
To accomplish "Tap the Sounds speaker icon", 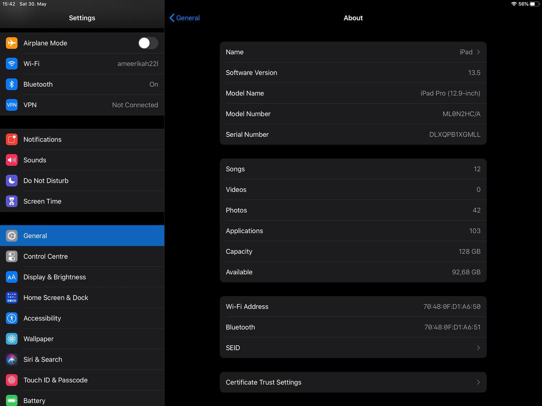I will coord(12,160).
